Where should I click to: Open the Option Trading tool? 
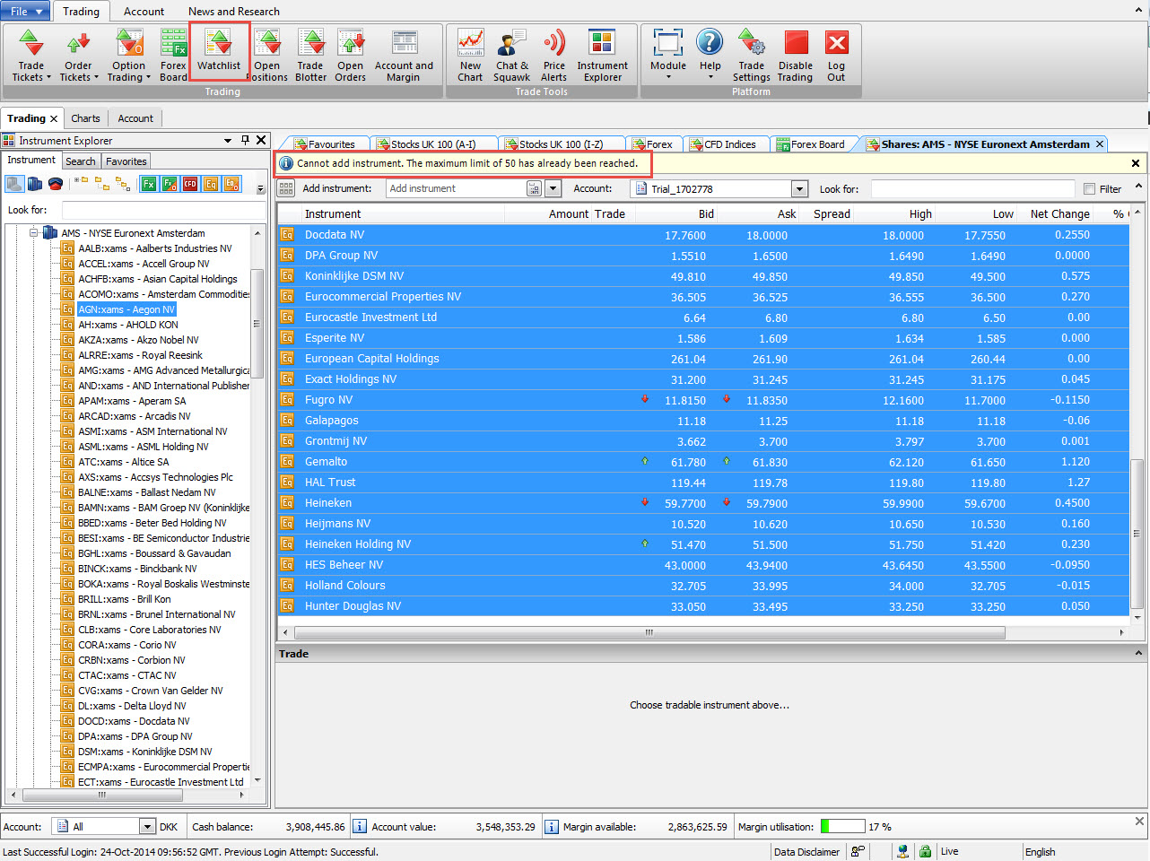[x=129, y=56]
